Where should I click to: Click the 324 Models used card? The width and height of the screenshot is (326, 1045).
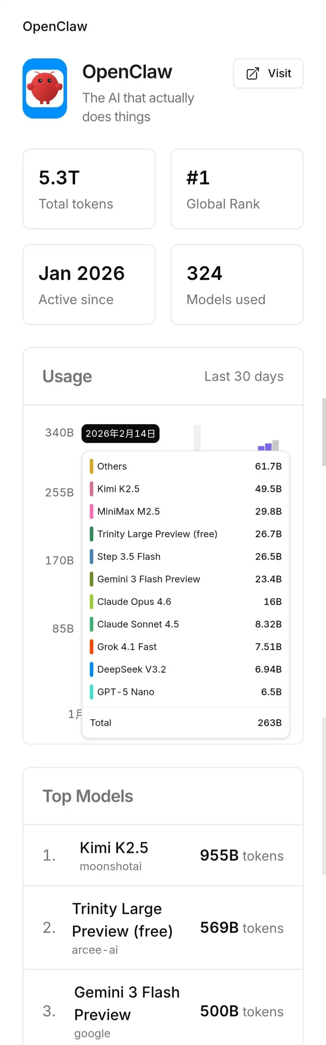237,285
